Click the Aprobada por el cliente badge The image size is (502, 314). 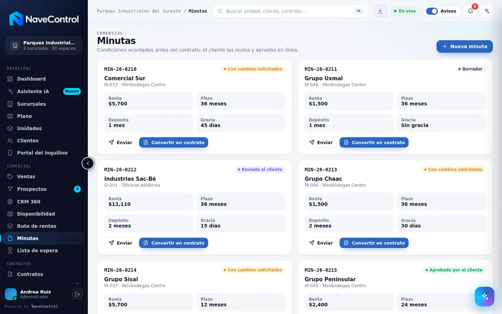click(454, 270)
